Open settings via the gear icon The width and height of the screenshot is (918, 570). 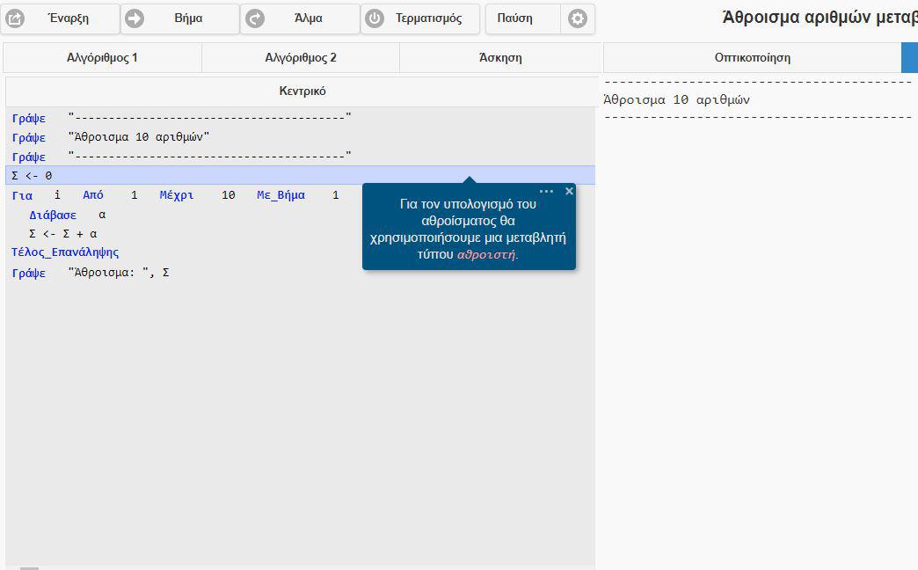(578, 18)
